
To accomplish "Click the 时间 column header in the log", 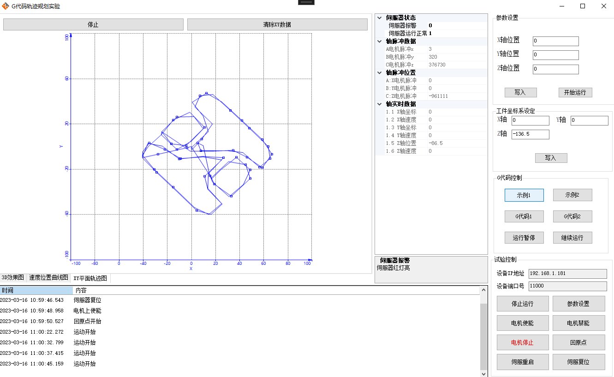I will tap(36, 291).
